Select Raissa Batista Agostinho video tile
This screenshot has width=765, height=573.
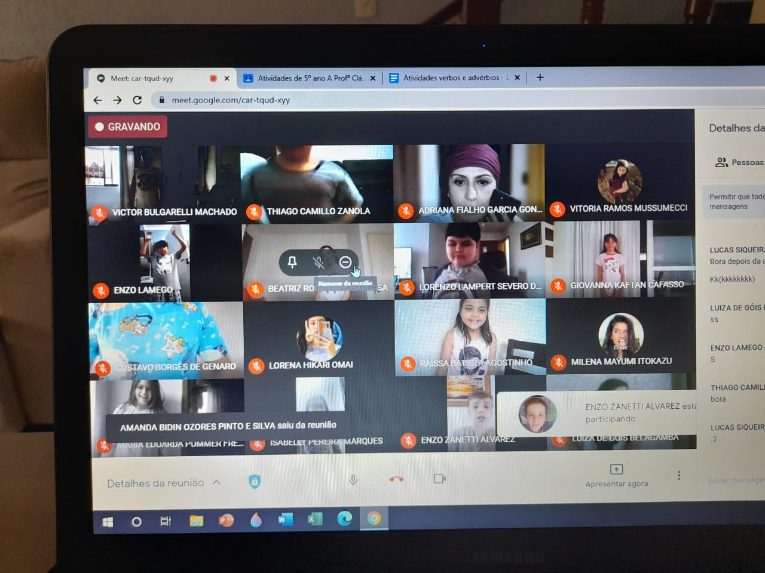pos(470,337)
